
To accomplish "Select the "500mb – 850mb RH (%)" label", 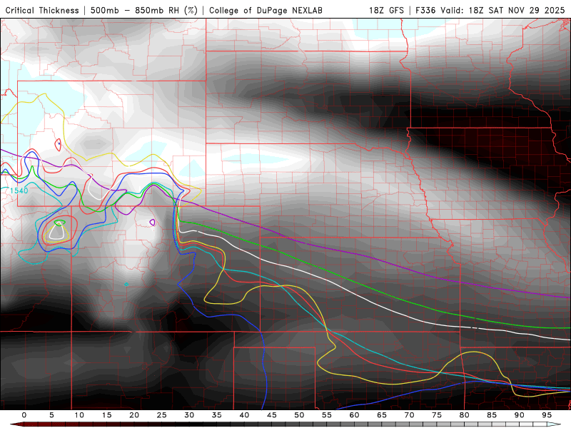I will [x=144, y=10].
